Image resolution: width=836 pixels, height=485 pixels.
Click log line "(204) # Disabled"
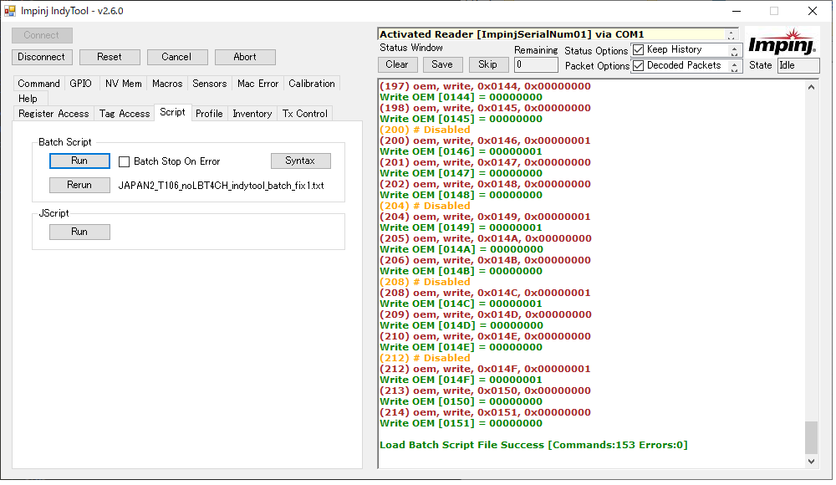(x=425, y=206)
